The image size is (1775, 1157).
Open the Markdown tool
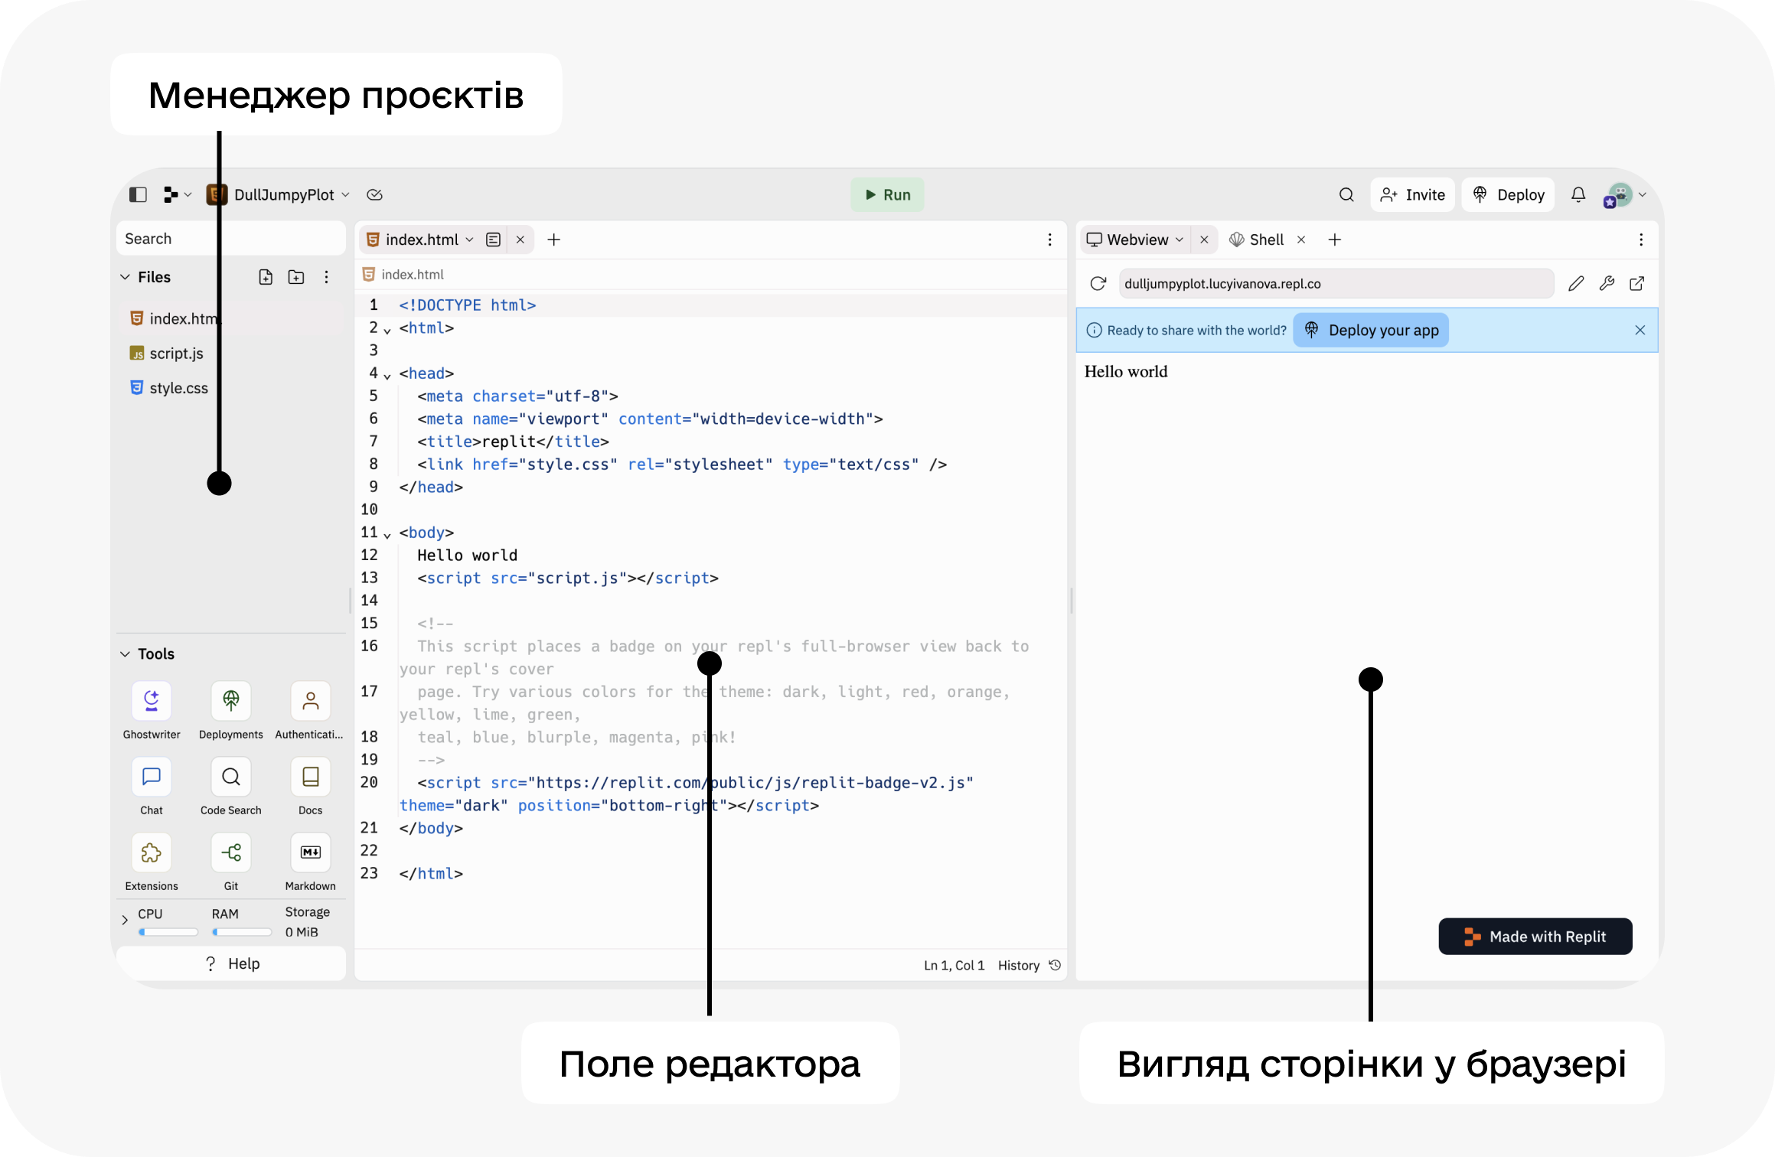point(310,862)
